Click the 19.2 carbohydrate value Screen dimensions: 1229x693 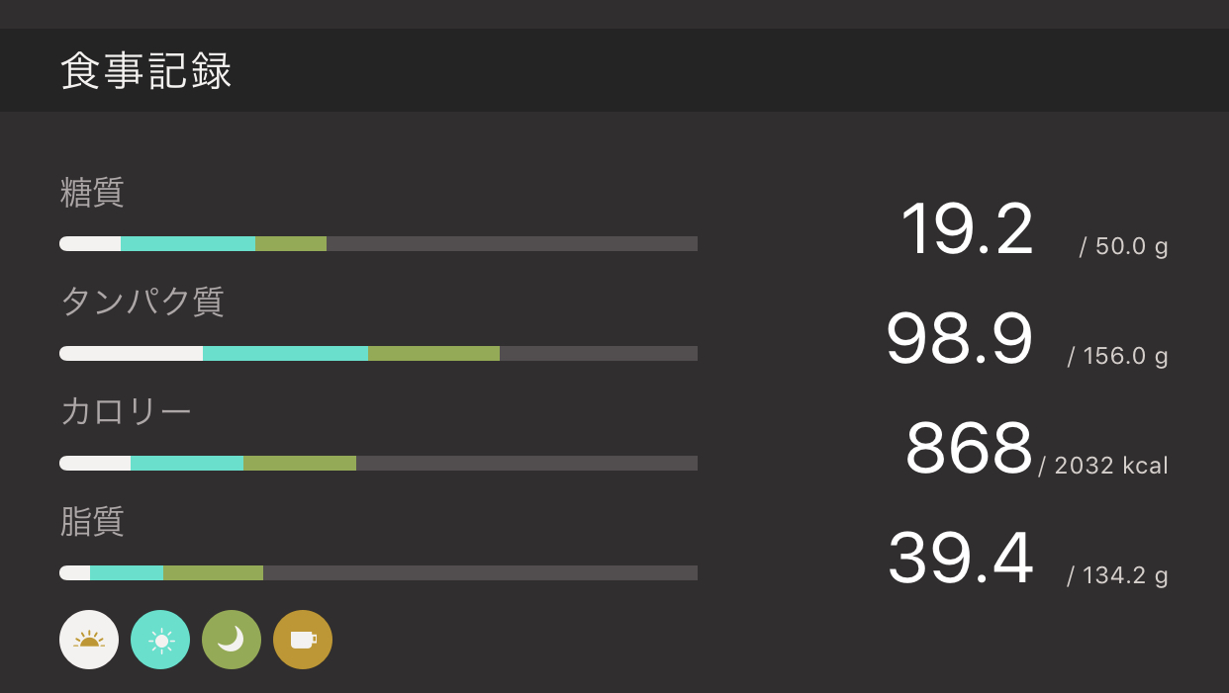(x=967, y=230)
